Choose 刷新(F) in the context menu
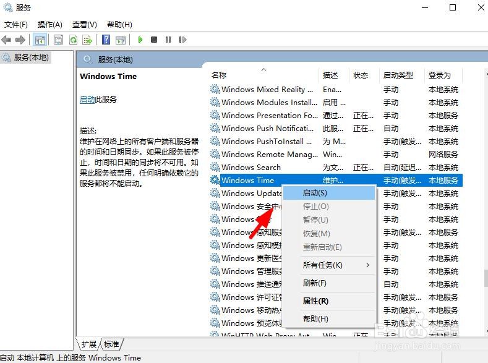The height and width of the screenshot is (363, 488). (329, 283)
